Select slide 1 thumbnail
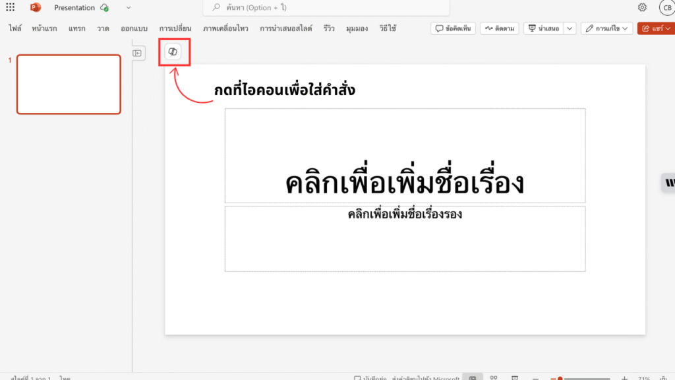The image size is (675, 380). point(69,84)
